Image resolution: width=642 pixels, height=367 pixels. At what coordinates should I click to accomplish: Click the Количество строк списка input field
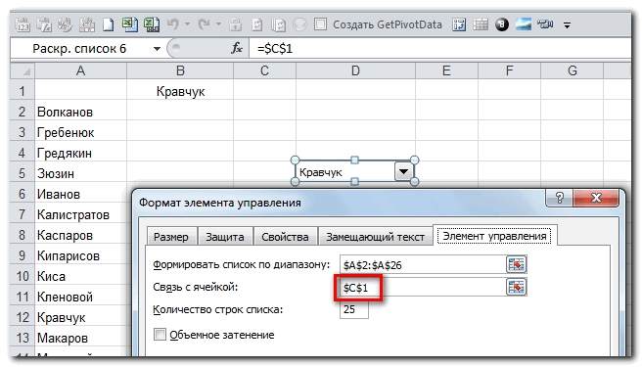pos(353,309)
